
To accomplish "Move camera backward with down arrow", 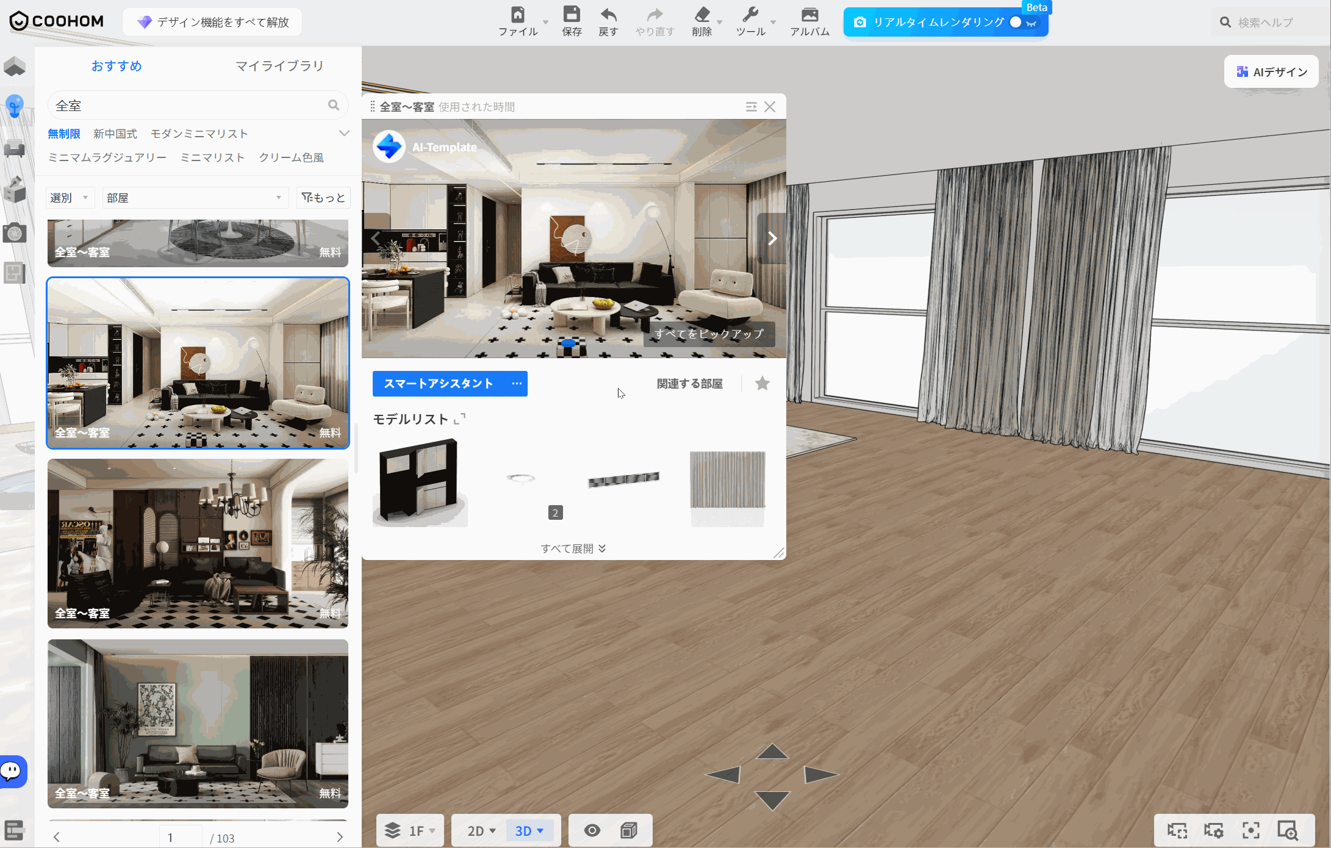I will pyautogui.click(x=772, y=800).
